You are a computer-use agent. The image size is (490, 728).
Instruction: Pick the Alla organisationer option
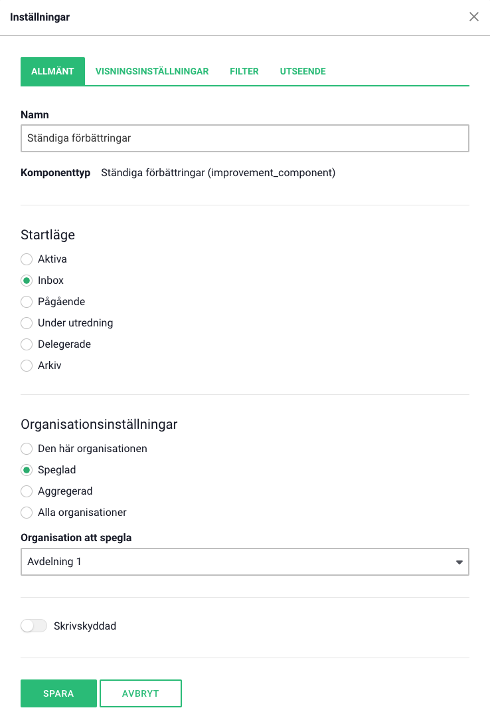tap(27, 513)
